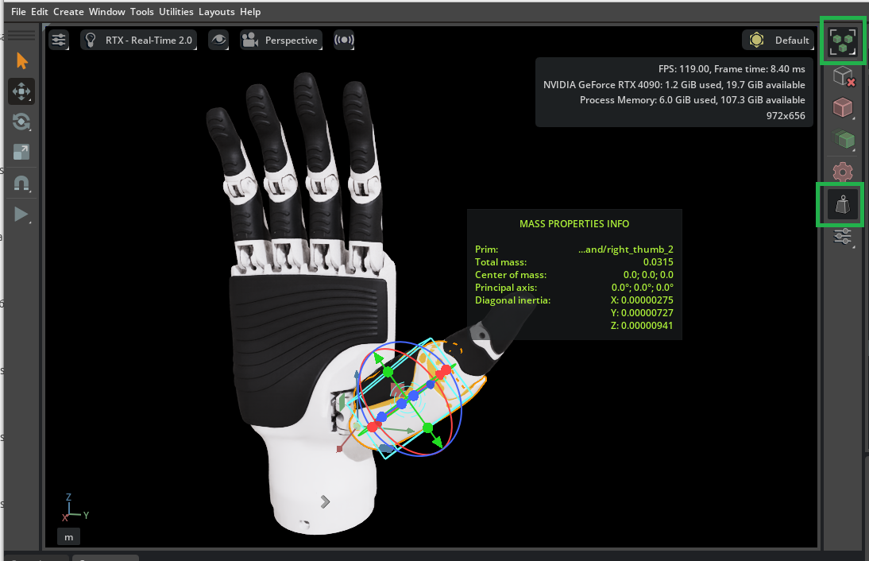869x561 pixels.
Task: Select the Move transform tool
Action: [21, 91]
